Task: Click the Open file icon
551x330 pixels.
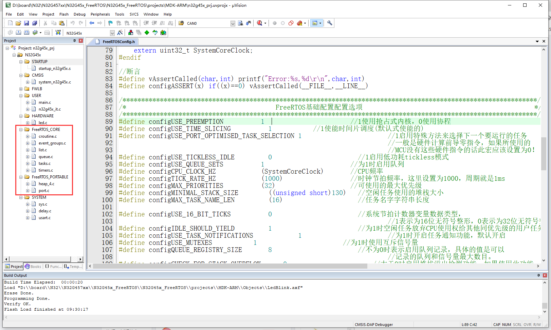Action: pyautogui.click(x=18, y=23)
